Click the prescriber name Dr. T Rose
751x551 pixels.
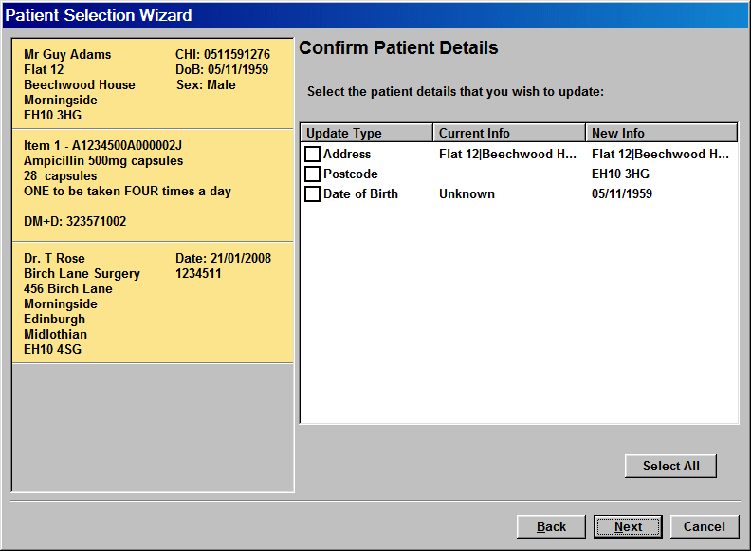pos(54,259)
